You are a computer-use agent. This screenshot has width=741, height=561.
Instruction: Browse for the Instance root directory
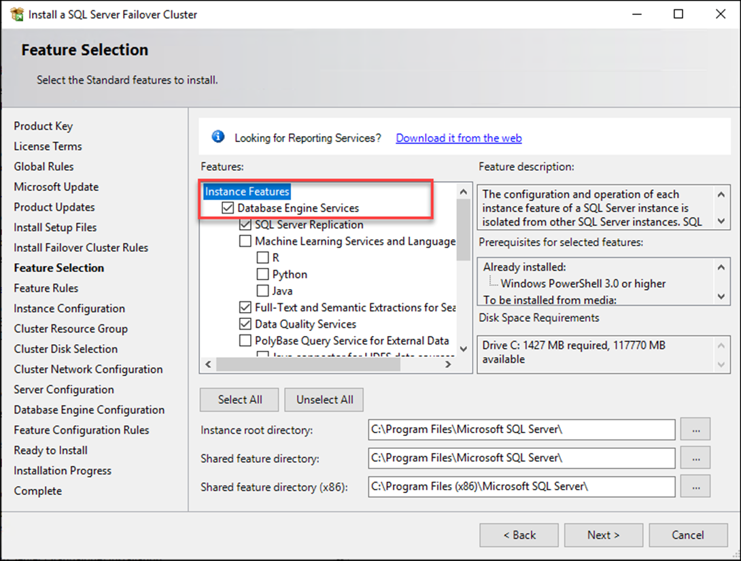[695, 430]
